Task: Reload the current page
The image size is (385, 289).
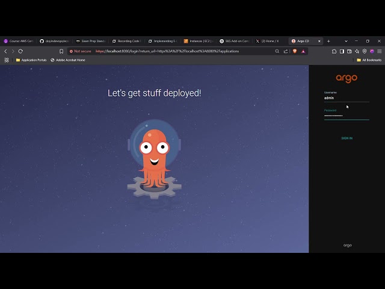Action: click(x=20, y=51)
